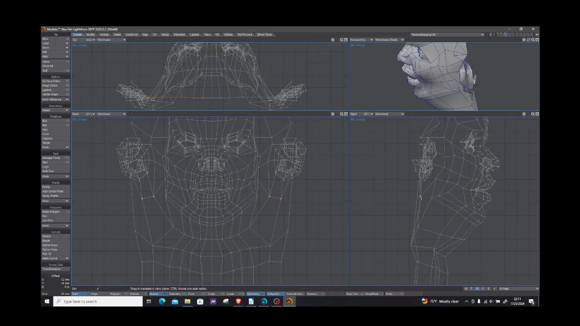Image resolution: width=580 pixels, height=326 pixels.
Task: Open the Wireframe Shade display mode dropdown
Action: pos(389,40)
